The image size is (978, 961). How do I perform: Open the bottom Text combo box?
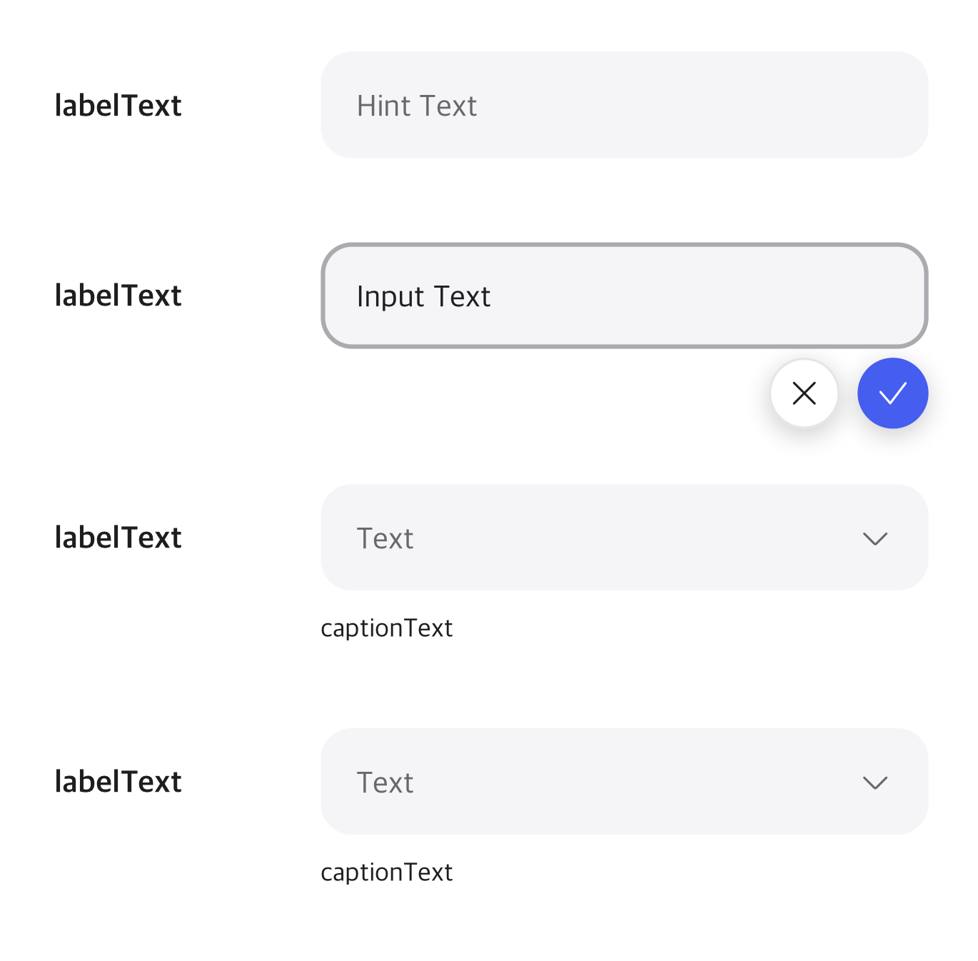tap(624, 782)
